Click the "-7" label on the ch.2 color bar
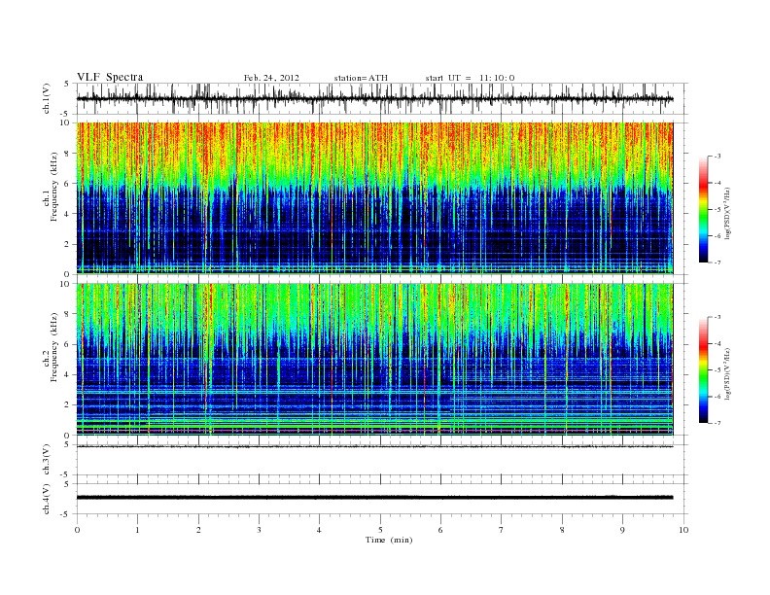 [717, 423]
